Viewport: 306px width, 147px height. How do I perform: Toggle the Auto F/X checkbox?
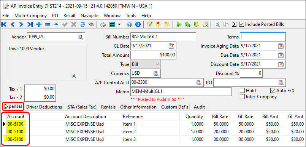coord(273,91)
